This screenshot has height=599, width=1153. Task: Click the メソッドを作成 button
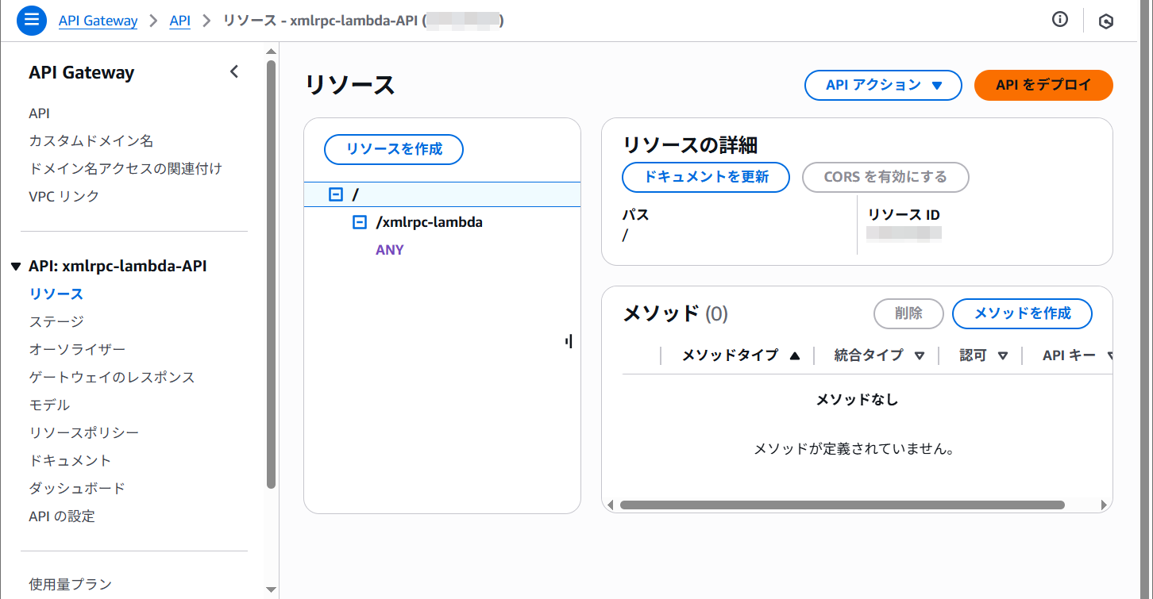tap(1022, 313)
